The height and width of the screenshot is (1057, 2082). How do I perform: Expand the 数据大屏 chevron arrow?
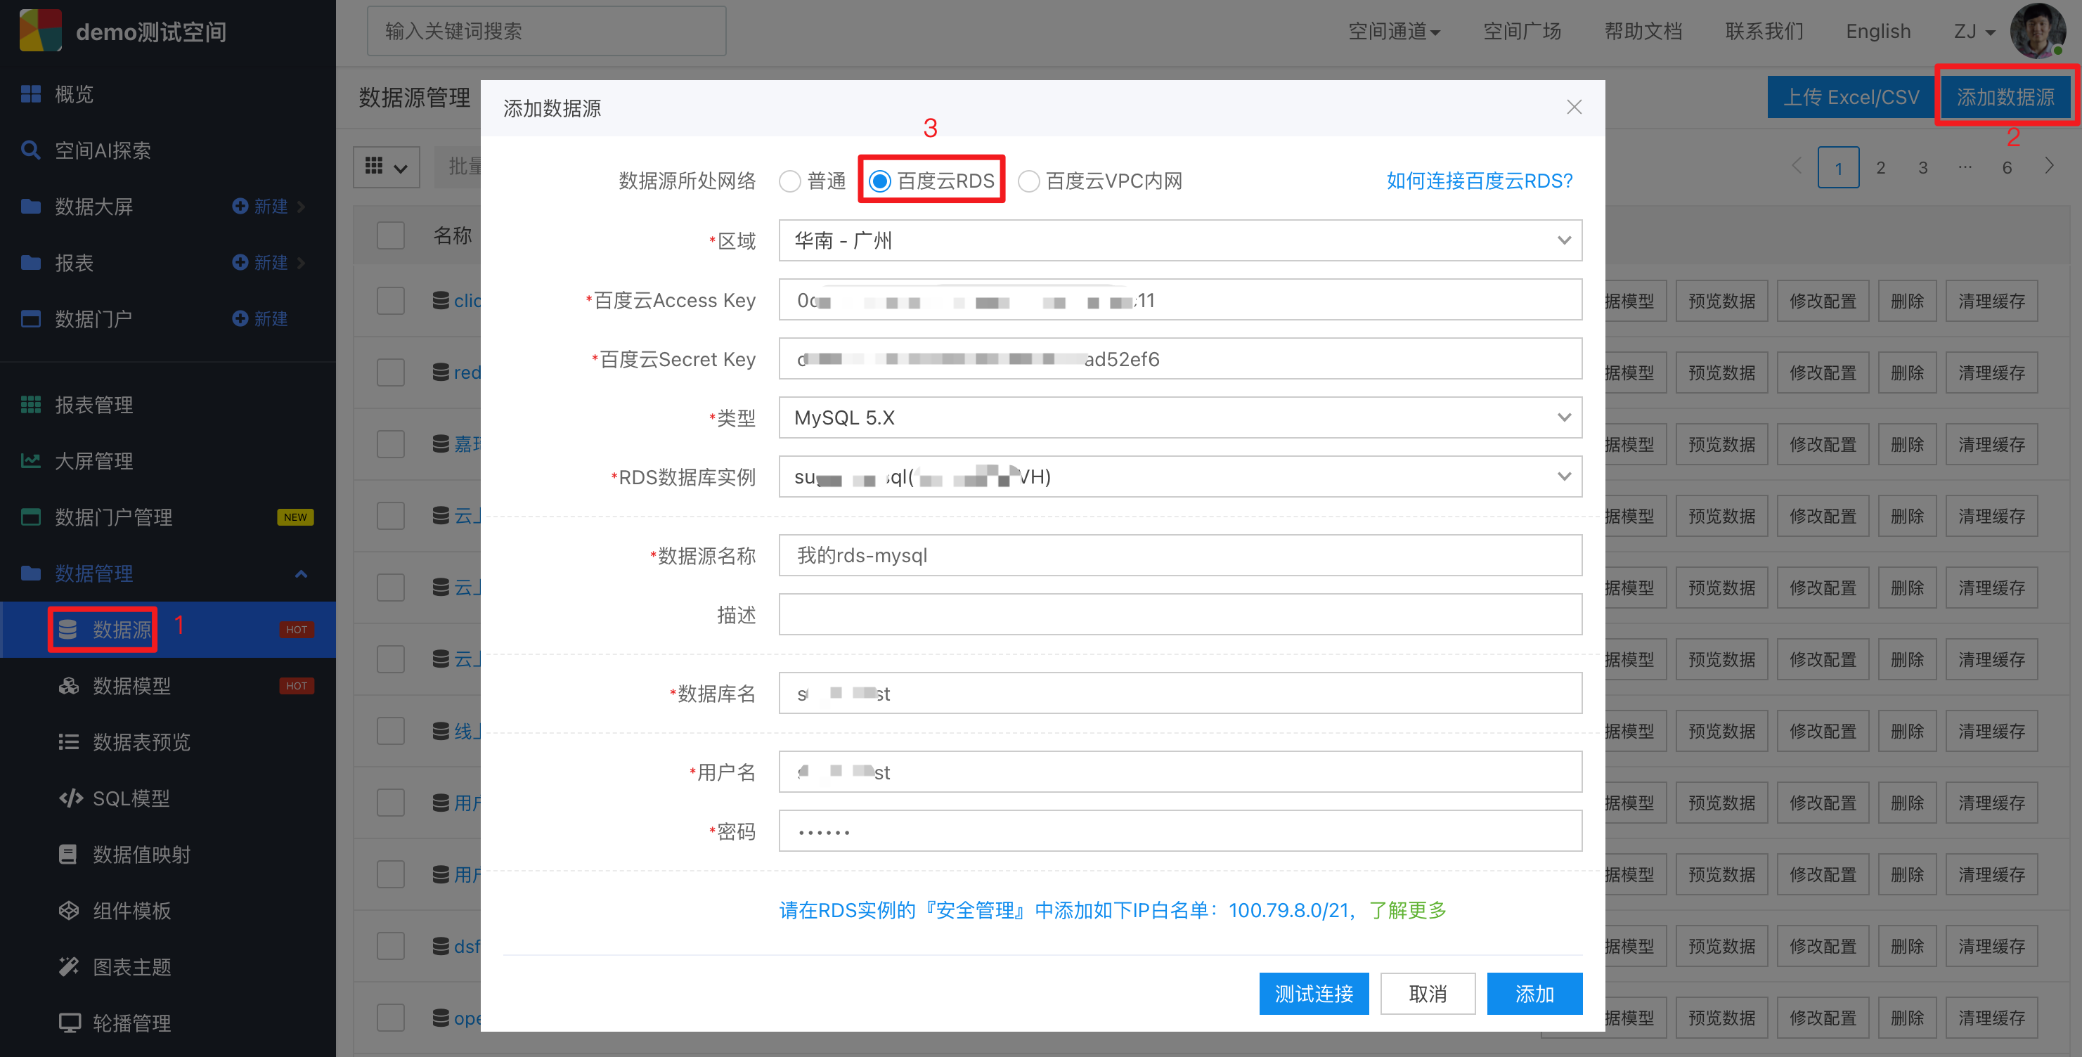coord(302,206)
